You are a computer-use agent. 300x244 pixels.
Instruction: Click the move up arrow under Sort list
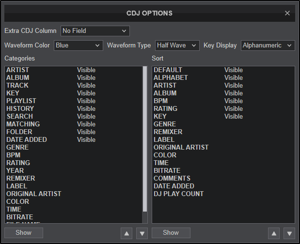point(274,233)
